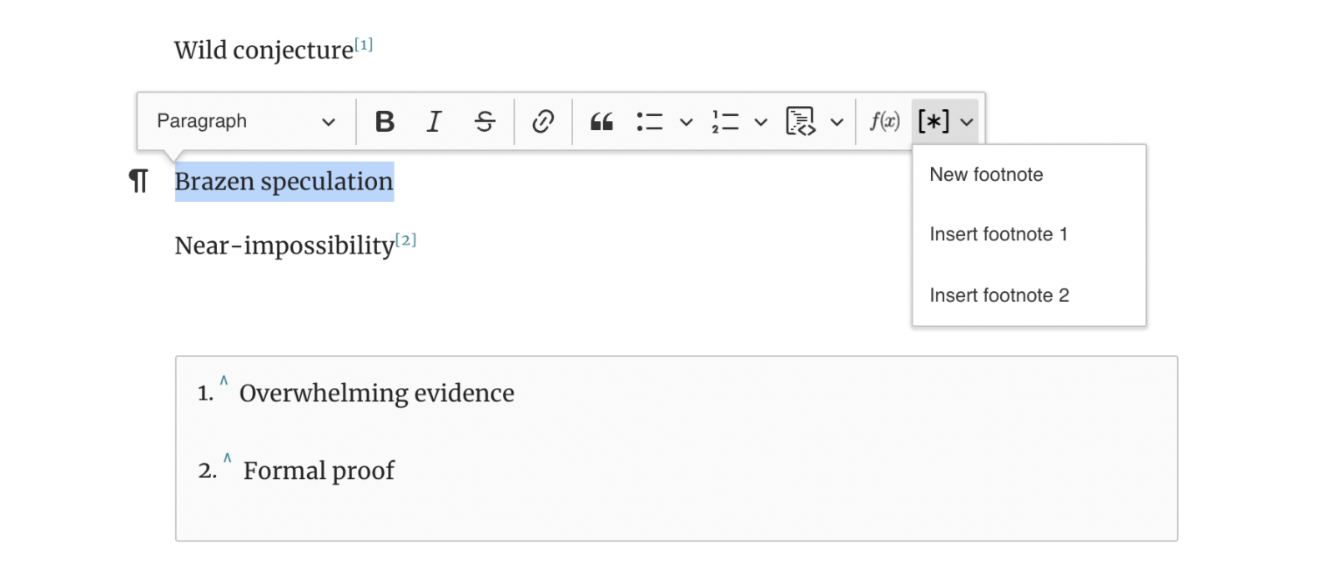1328x579 pixels.
Task: Insert a hyperlink
Action: coord(543,122)
